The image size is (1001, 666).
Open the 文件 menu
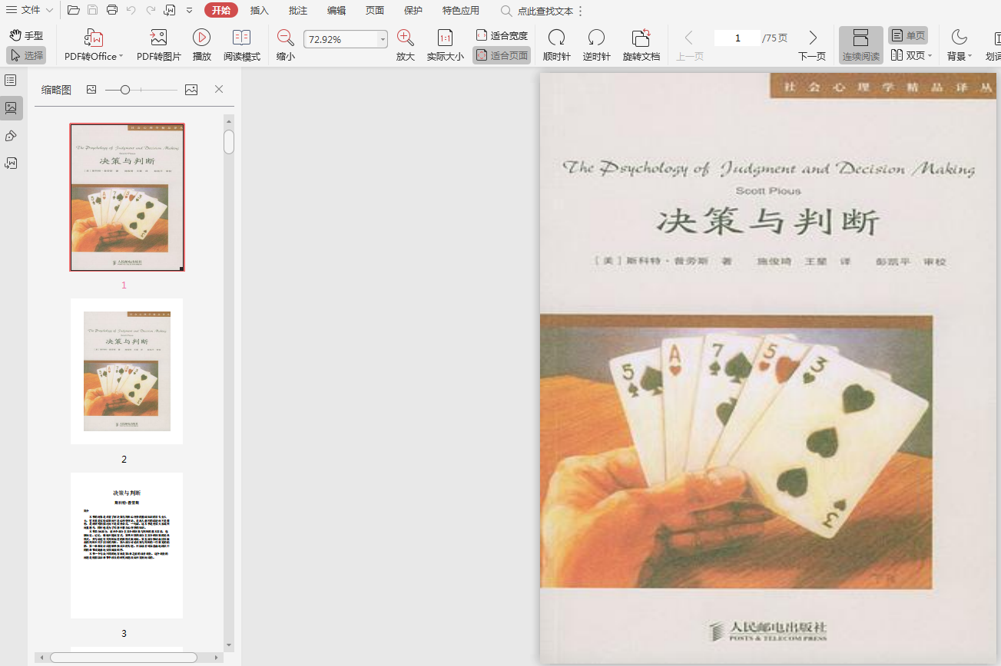point(29,10)
